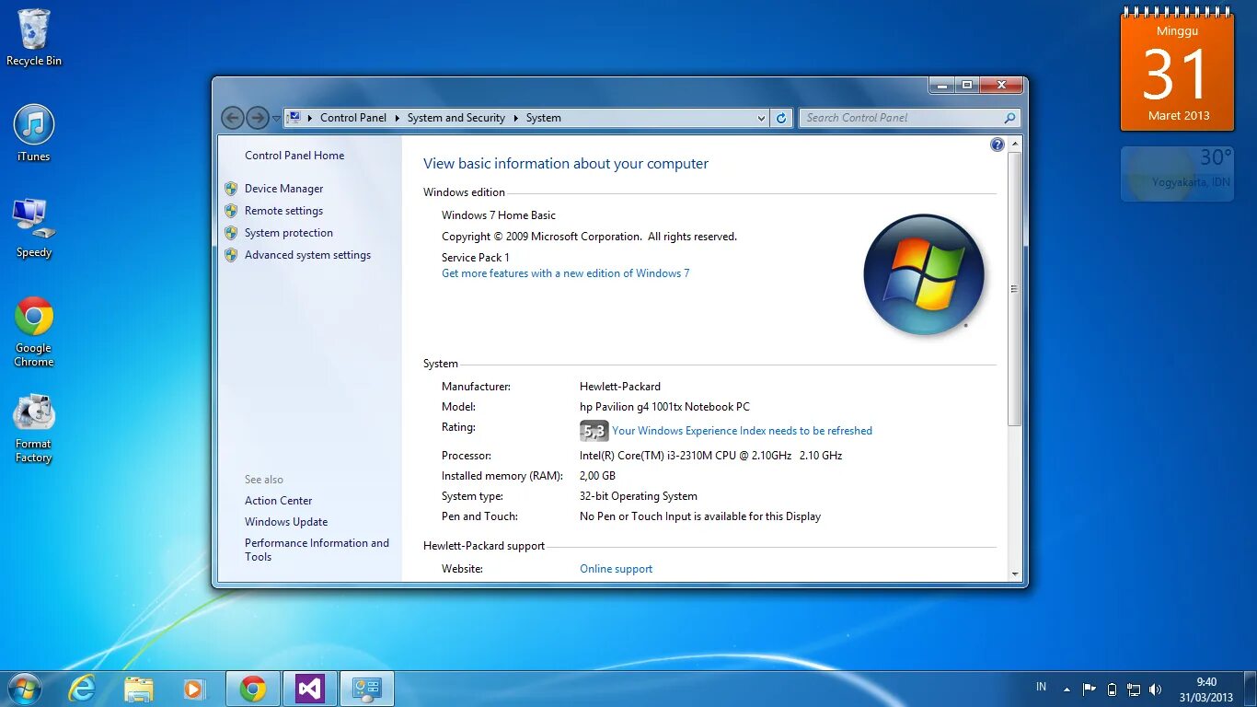Screen dimensions: 1257x707
Task: Switch to Chrome in the taskbar
Action: pyautogui.click(x=253, y=689)
